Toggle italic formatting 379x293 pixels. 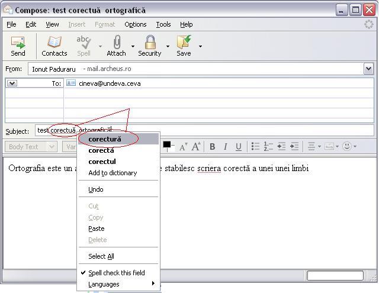tap(225, 147)
